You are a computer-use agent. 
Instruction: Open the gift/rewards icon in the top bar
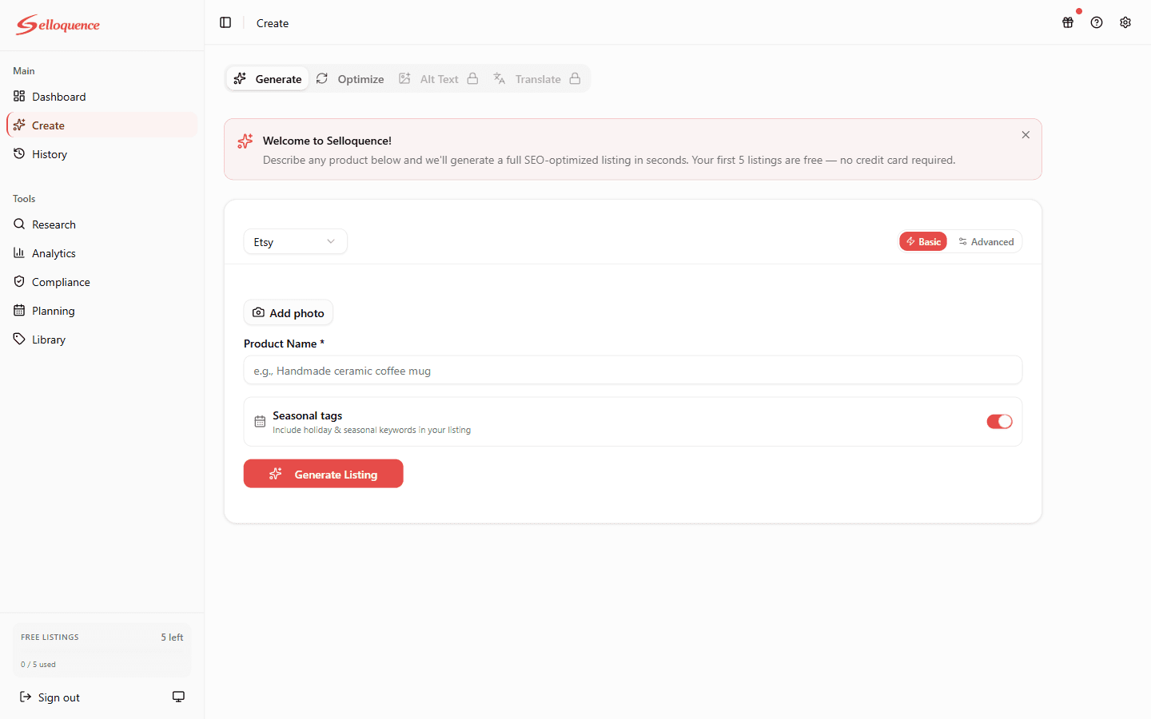point(1068,22)
